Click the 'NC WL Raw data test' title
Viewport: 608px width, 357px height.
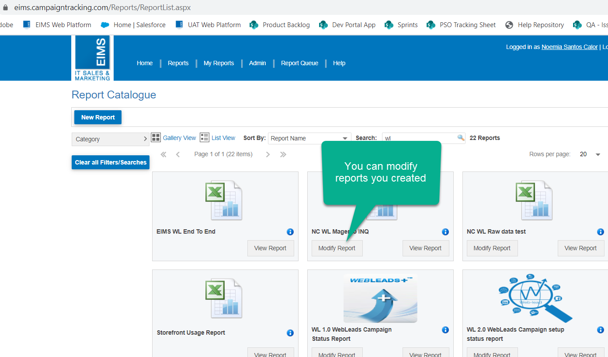[x=496, y=231]
